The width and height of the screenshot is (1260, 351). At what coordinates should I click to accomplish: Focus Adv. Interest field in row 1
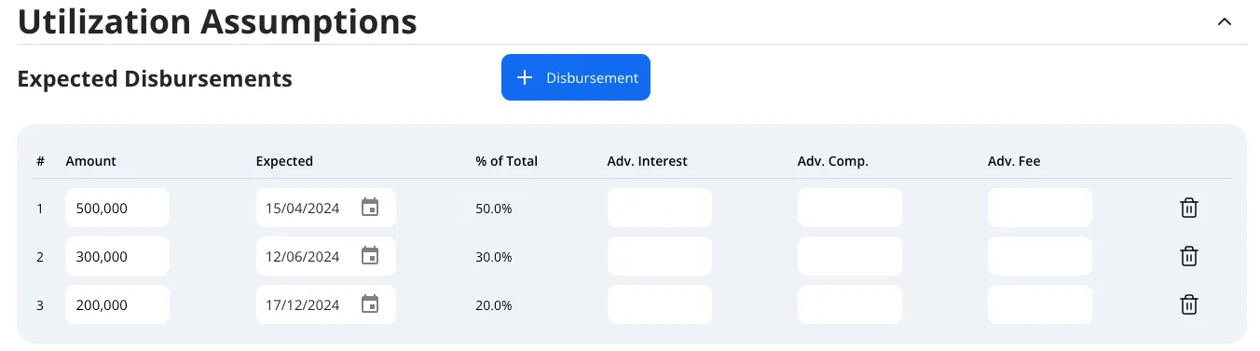tap(660, 208)
